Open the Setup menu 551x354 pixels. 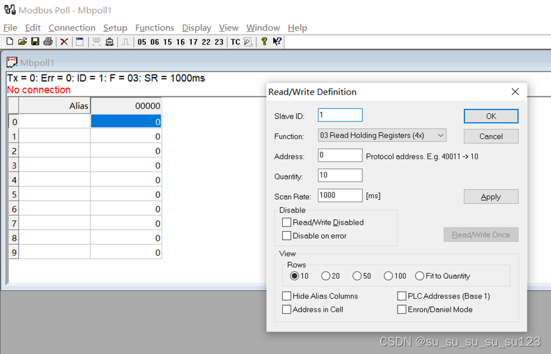115,28
